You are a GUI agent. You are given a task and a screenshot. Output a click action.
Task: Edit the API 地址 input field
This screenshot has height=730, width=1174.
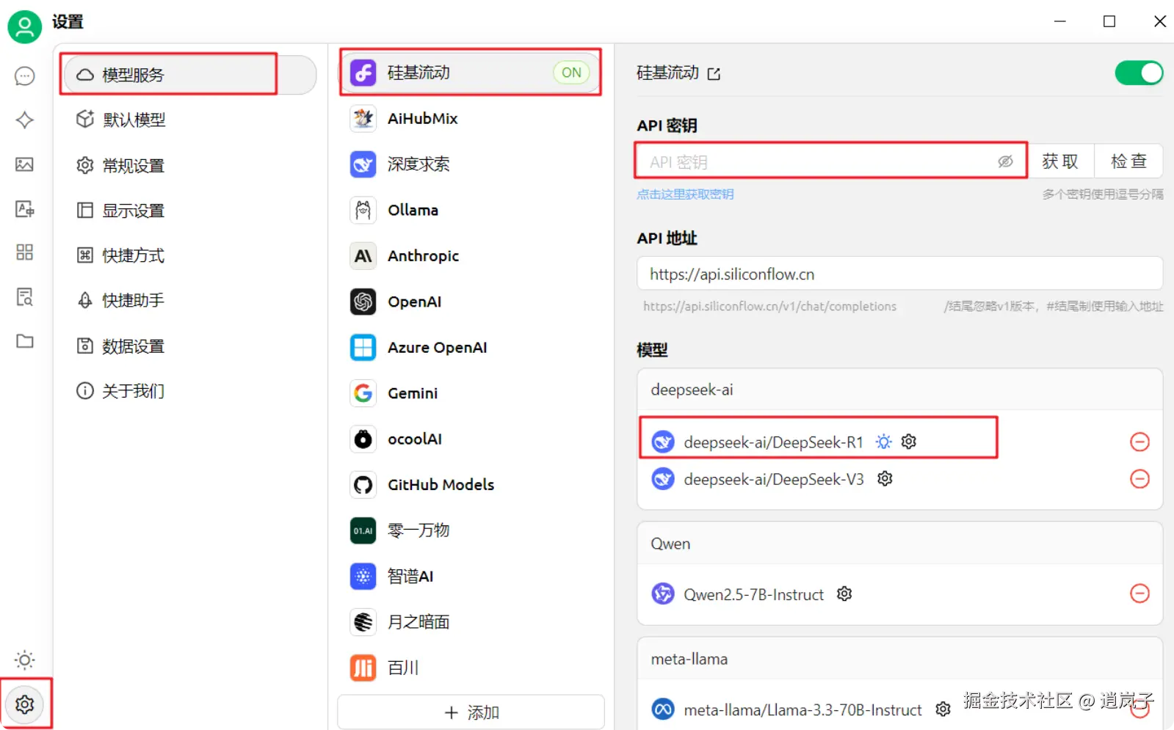click(899, 274)
